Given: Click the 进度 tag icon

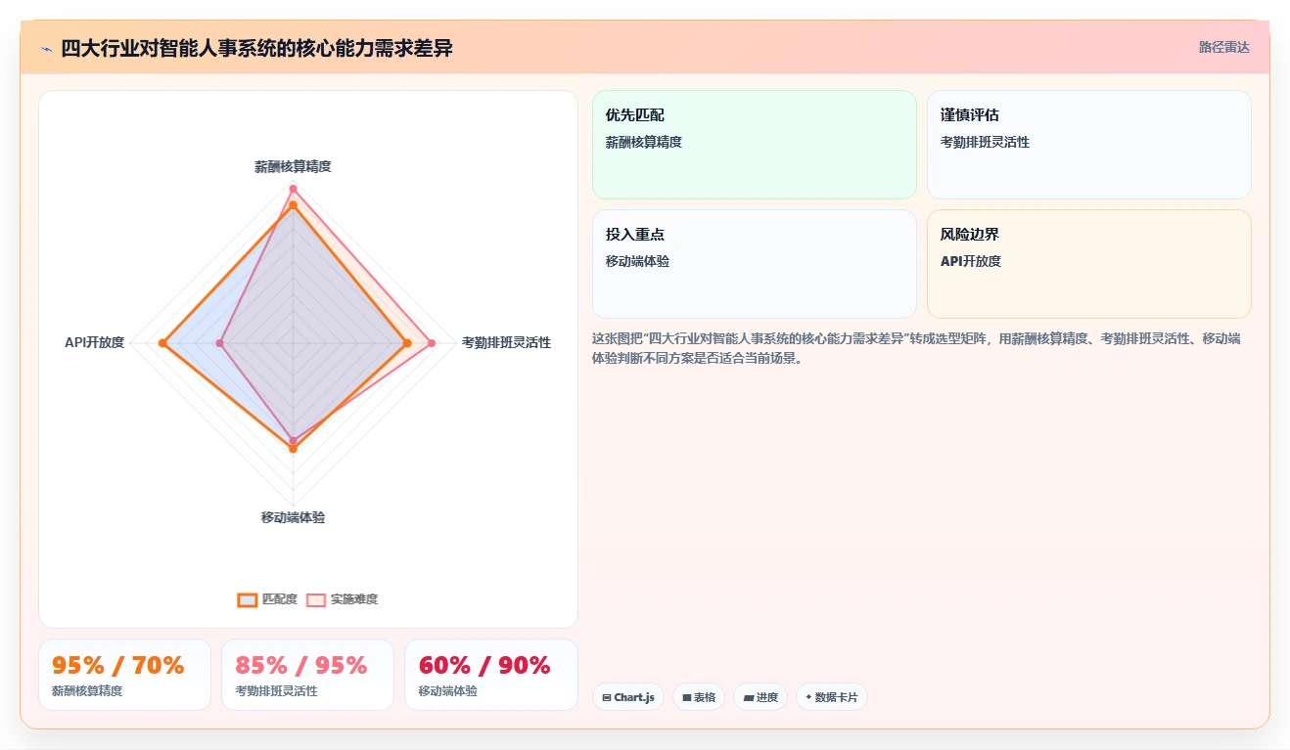Looking at the screenshot, I should click(749, 698).
